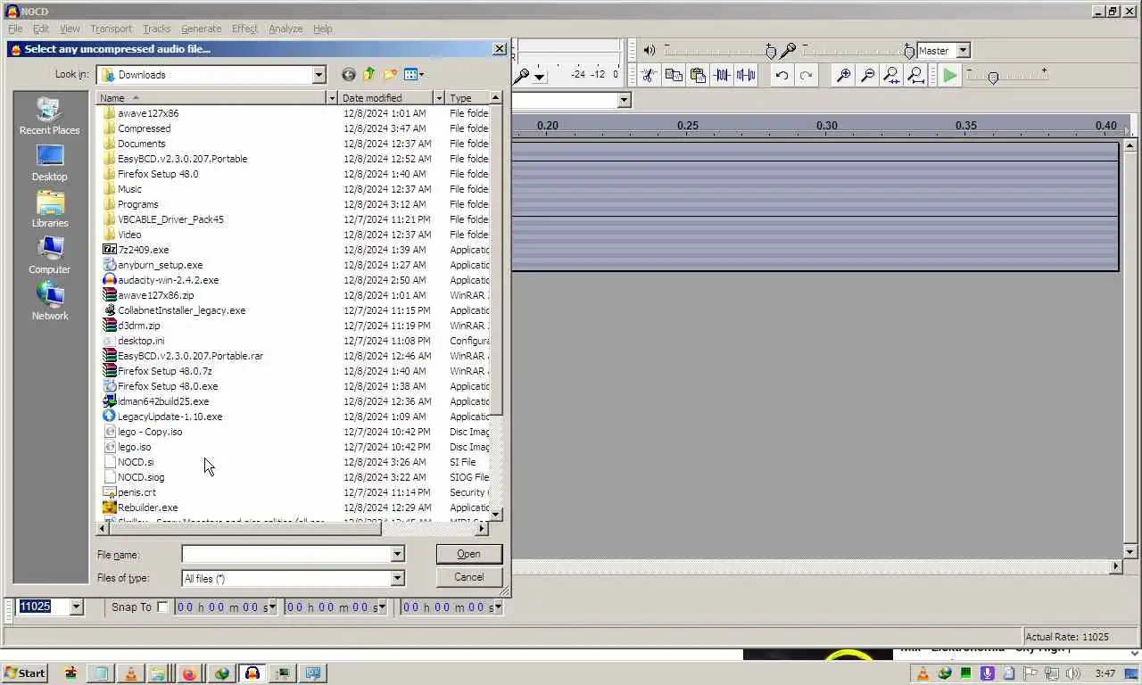This screenshot has width=1142, height=685.
Task: Click Firefox icon in taskbar
Action: point(189,673)
